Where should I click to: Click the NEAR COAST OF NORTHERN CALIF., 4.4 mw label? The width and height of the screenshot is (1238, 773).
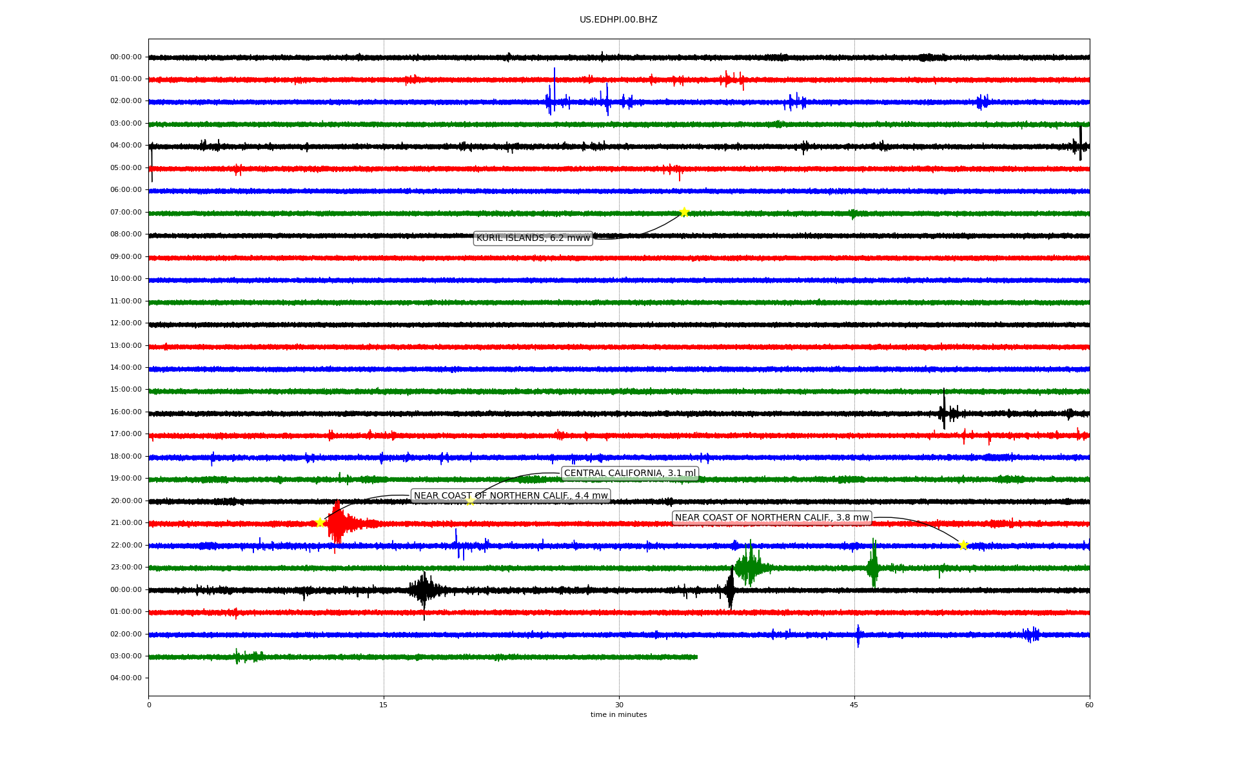[x=511, y=496]
